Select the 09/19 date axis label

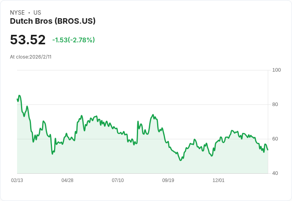pyautogui.click(x=168, y=180)
